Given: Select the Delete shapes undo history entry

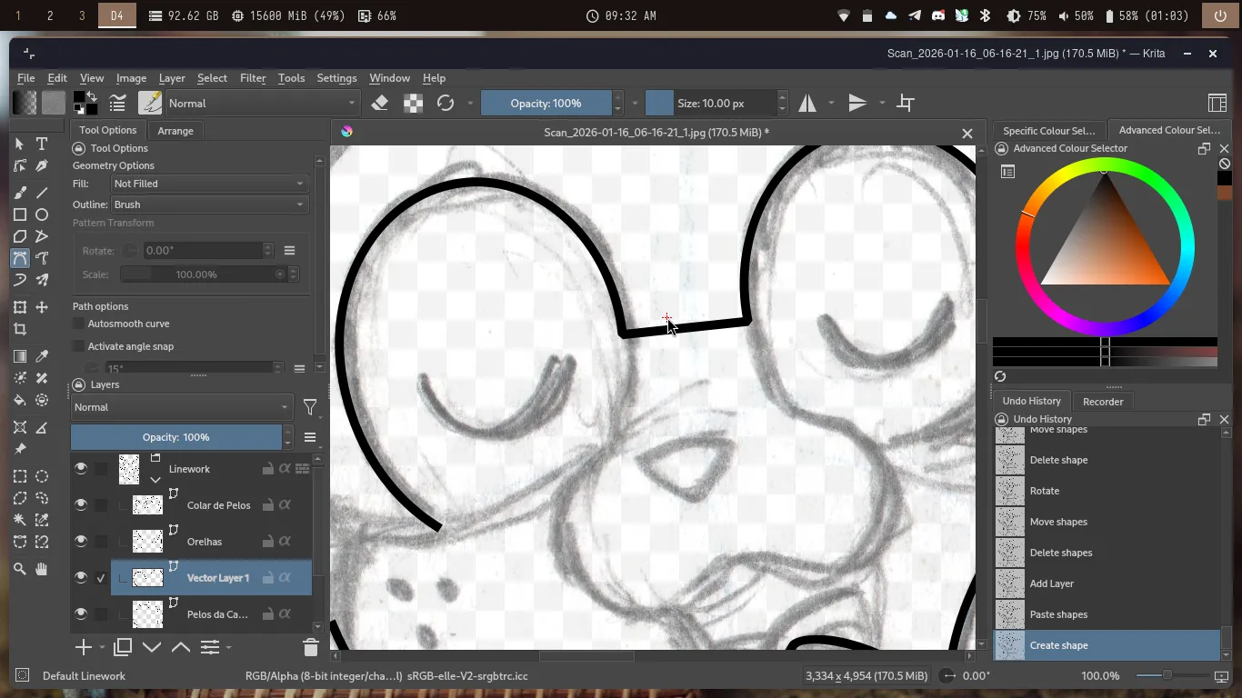Looking at the screenshot, I should click(x=1060, y=553).
